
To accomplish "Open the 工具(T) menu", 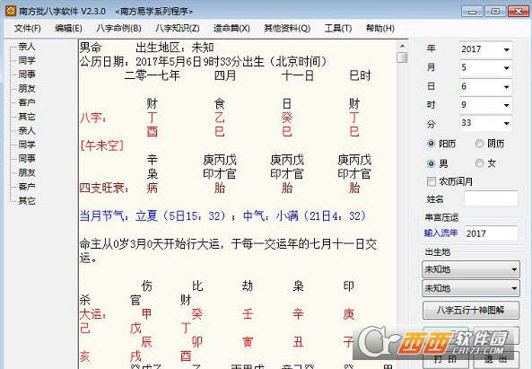I will point(338,28).
